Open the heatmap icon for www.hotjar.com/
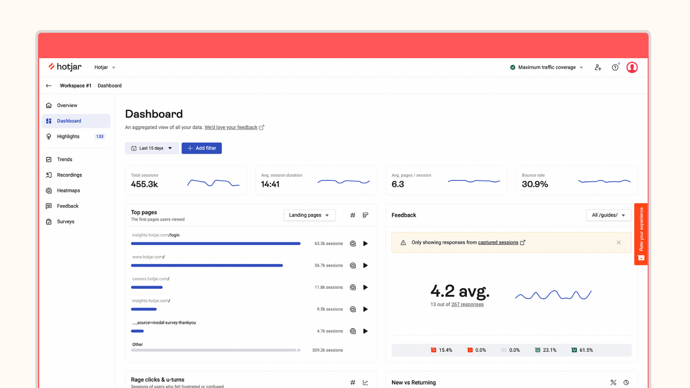690x388 pixels. (353, 265)
